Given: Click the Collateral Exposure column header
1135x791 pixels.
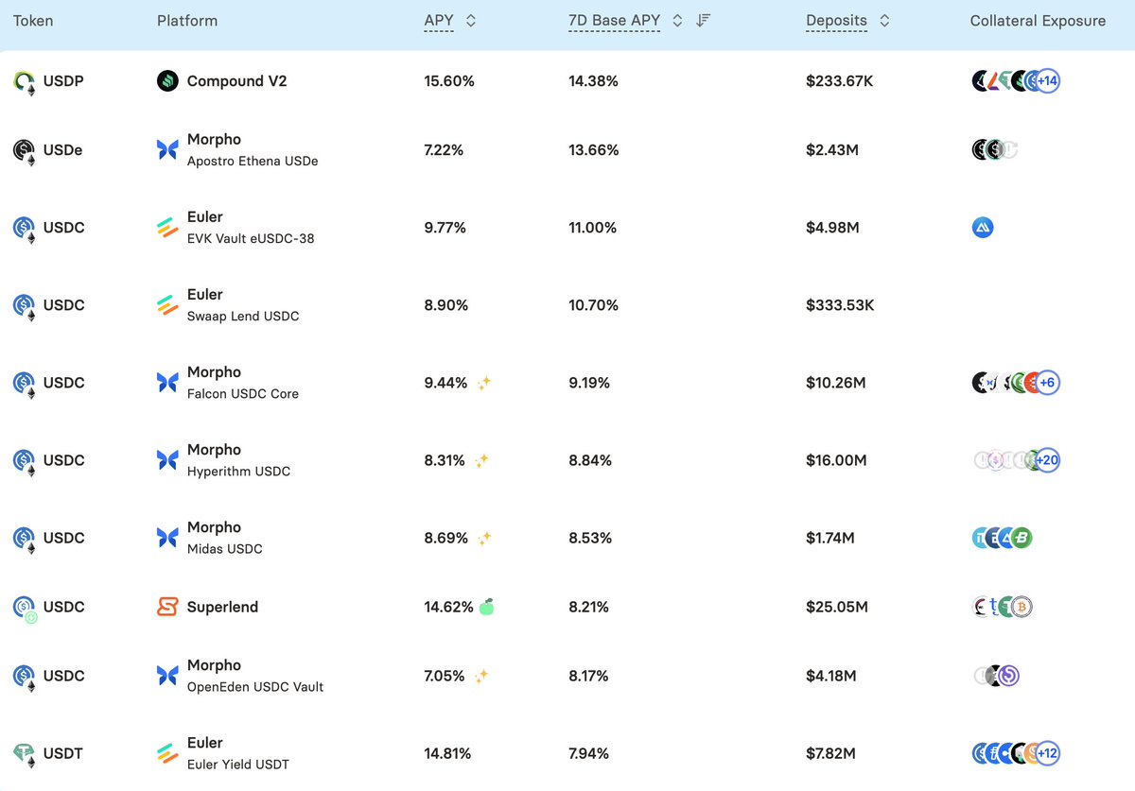Looking at the screenshot, I should click(1038, 21).
